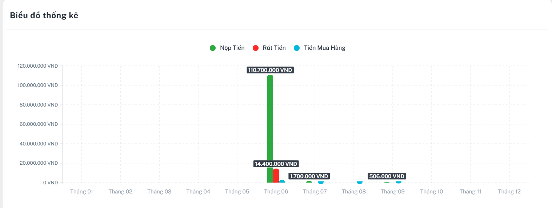The width and height of the screenshot is (552, 208).
Task: Click the 110.700.000 VND data label
Action: pyautogui.click(x=270, y=70)
